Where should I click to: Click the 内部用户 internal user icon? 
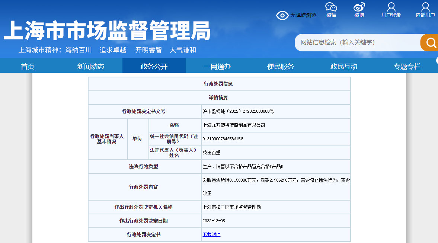425,7
